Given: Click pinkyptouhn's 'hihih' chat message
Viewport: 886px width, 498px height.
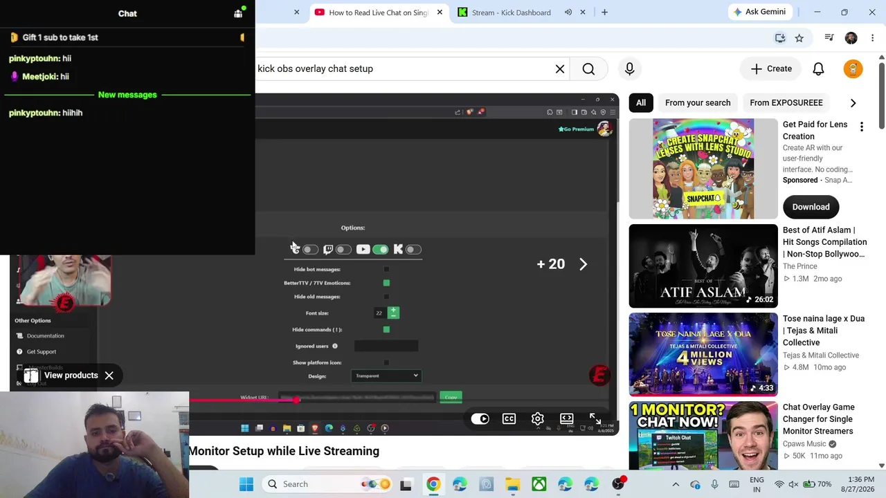Looking at the screenshot, I should [x=46, y=113].
